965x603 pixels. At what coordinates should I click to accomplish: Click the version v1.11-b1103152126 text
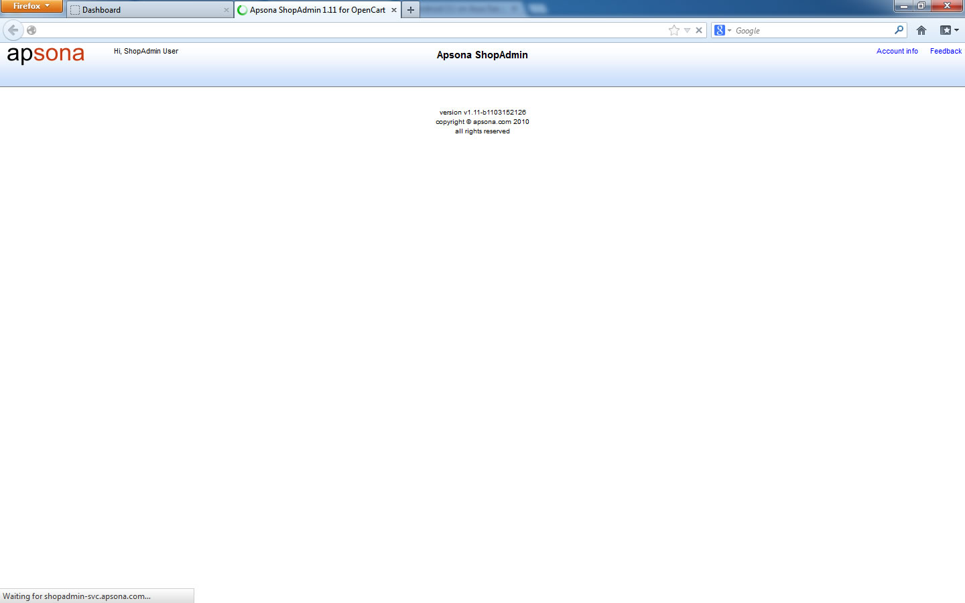pyautogui.click(x=482, y=113)
